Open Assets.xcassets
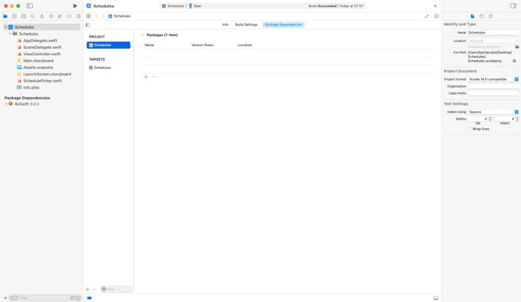 click(x=38, y=68)
